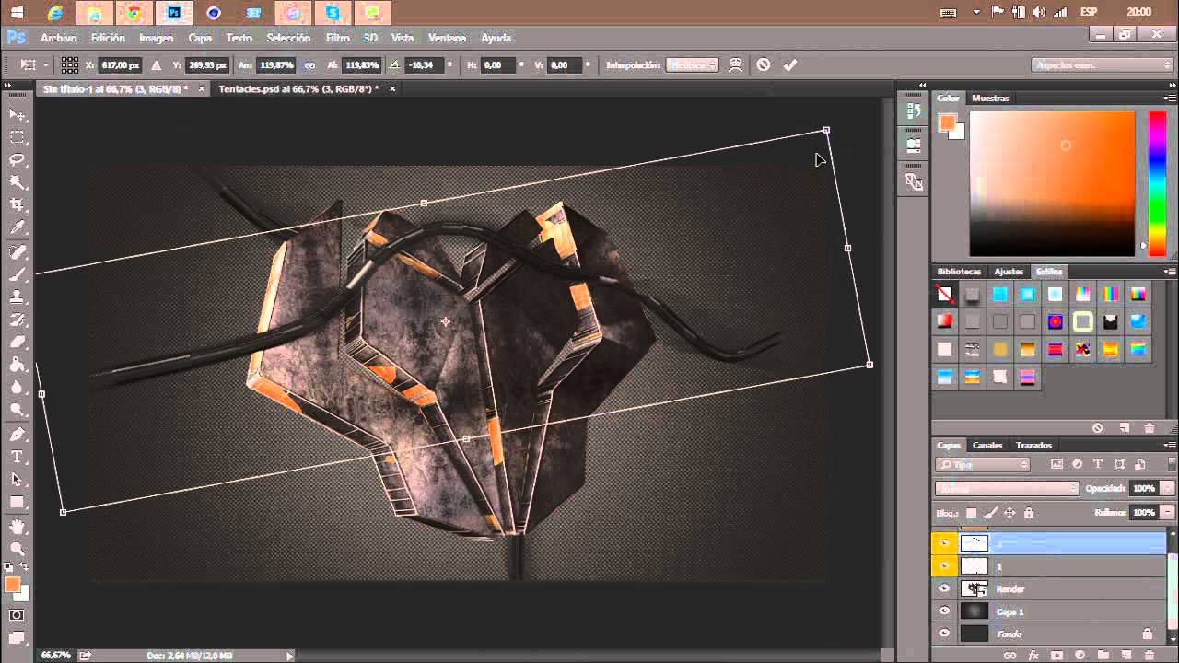
Task: Select the Rectangular Marquee tool
Action: (17, 137)
